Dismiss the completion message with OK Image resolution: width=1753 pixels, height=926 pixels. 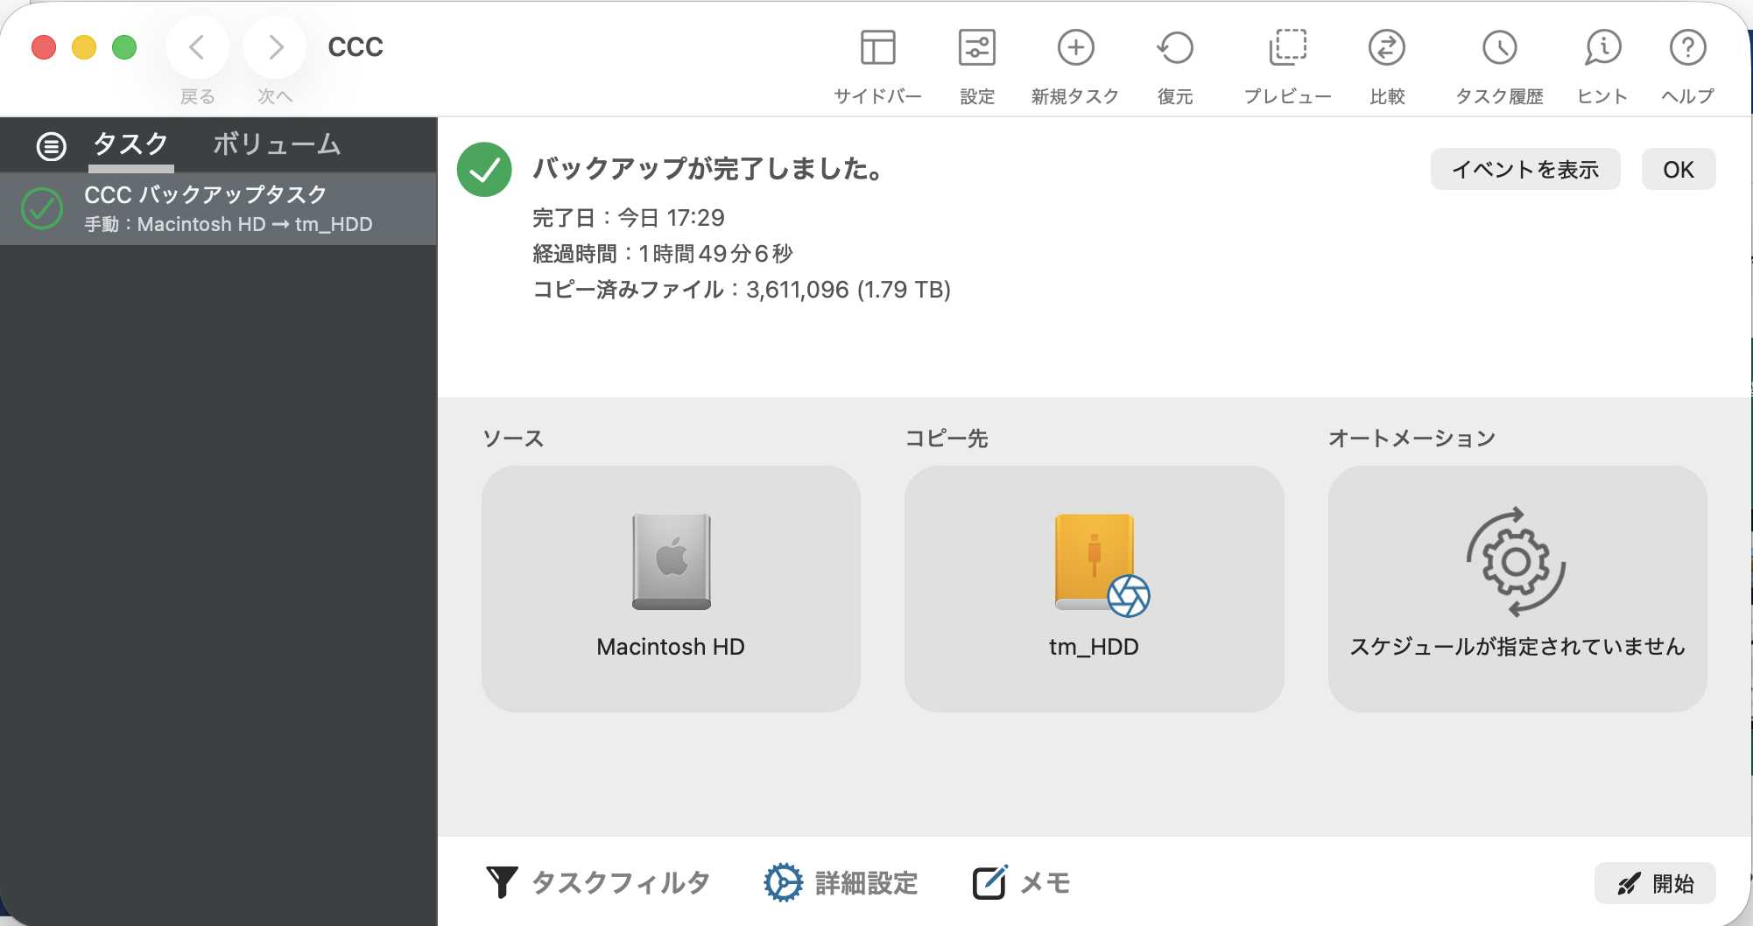[1678, 169]
